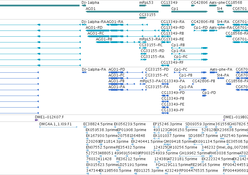Select protein label 'AGO1-PD'
Viewport: 248px width, 175px height.
coord(117,69)
